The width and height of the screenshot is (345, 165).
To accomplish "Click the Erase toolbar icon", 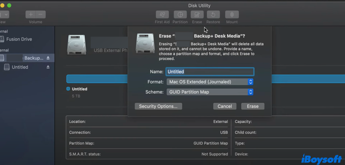I will coord(197,15).
